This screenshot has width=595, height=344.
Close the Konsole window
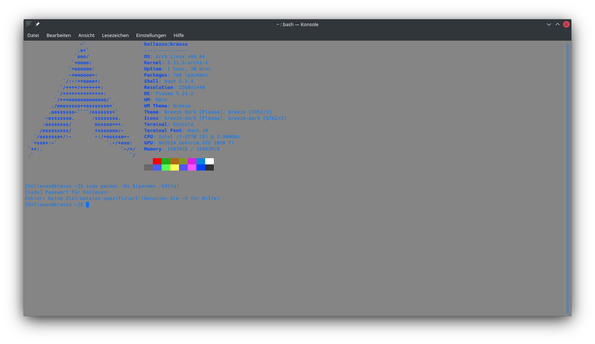pyautogui.click(x=566, y=24)
